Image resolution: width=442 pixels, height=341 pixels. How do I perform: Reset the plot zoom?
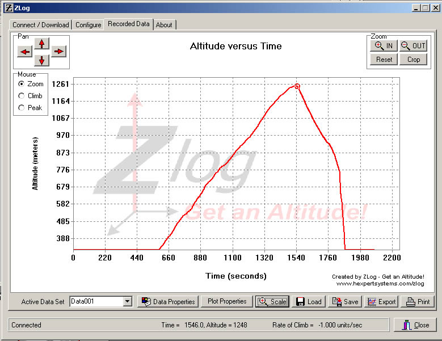(x=384, y=60)
